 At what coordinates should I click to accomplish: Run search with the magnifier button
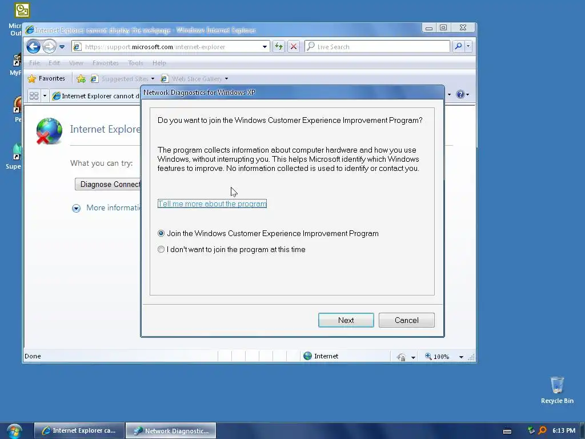click(x=458, y=46)
